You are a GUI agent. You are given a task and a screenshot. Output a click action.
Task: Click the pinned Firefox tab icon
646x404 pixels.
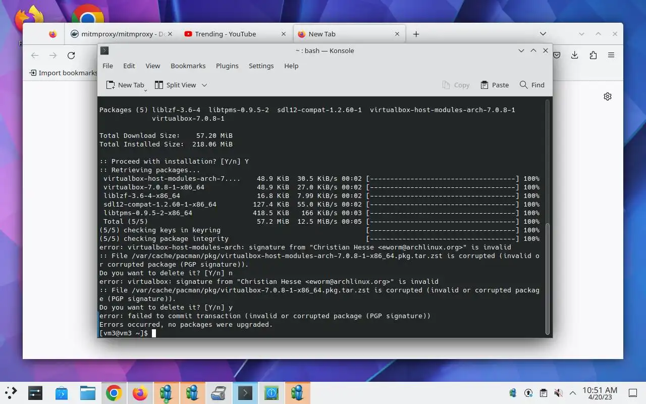(x=53, y=34)
